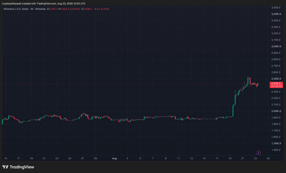Click the 2,100.0 price axis label
Screen dimensions: 286x173
(276, 104)
